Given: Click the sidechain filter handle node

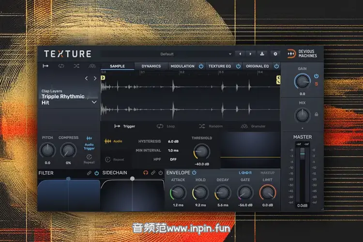Looking at the screenshot, I should 132,179.
